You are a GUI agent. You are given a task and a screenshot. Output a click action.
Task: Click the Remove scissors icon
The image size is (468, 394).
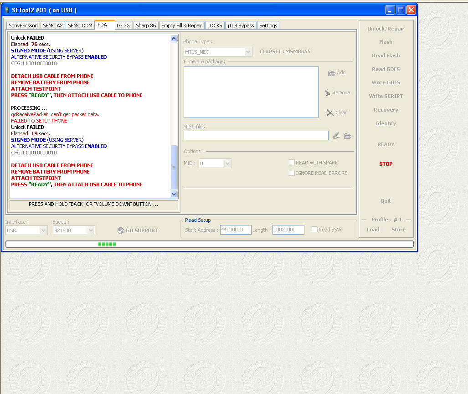click(328, 92)
